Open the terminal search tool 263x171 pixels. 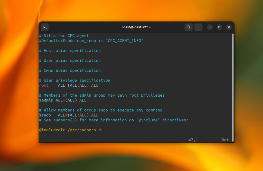click(x=188, y=27)
